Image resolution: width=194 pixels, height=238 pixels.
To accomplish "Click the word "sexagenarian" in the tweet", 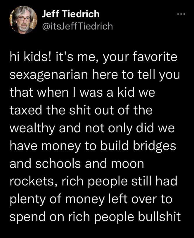I will (49, 75).
